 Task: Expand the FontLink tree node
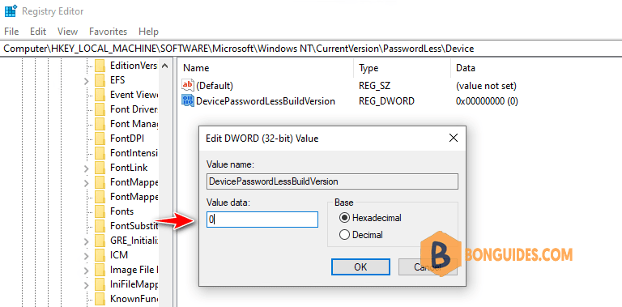click(x=86, y=168)
